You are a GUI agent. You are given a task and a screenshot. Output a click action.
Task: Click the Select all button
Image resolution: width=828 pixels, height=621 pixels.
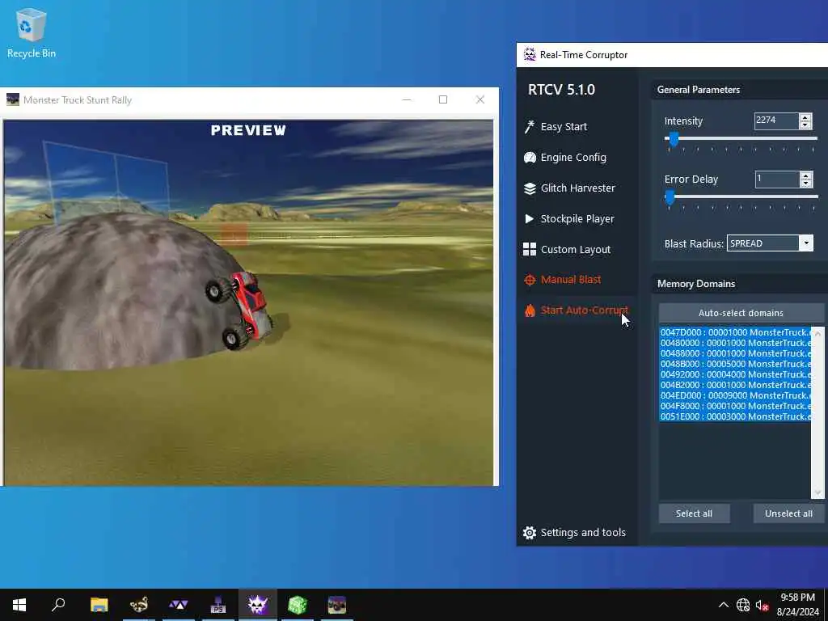[x=694, y=513]
